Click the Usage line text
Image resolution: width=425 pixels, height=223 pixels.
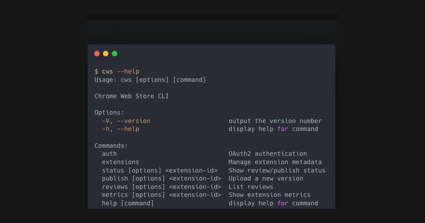click(x=149, y=80)
